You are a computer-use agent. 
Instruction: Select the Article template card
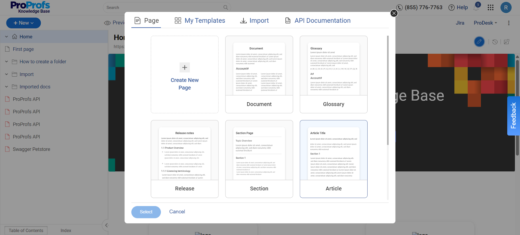point(333,159)
